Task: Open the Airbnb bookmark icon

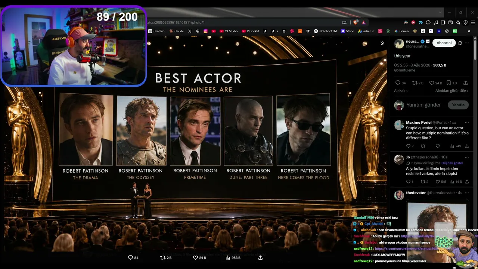Action: pos(380,31)
